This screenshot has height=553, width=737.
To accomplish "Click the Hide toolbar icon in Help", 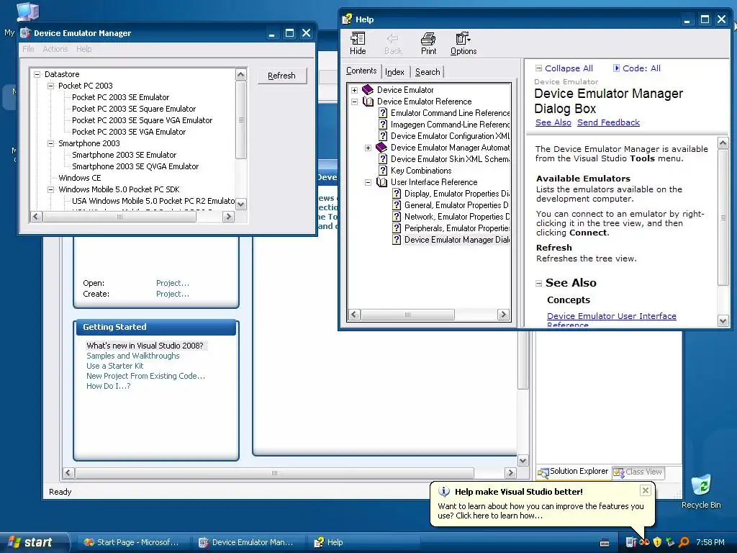I will click(x=358, y=39).
